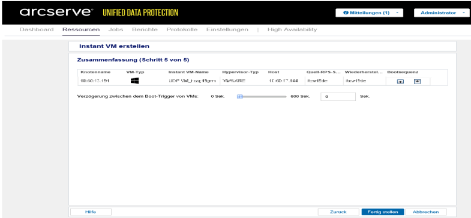The image size is (471, 218).
Task: Select the UDP VM name cell
Action: pos(191,81)
